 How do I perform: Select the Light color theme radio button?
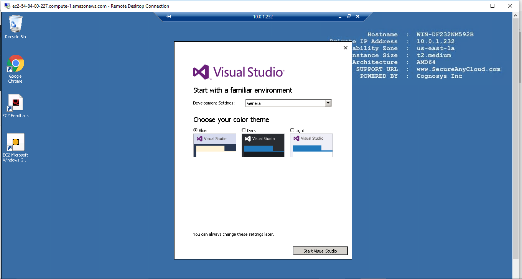pyautogui.click(x=292, y=130)
